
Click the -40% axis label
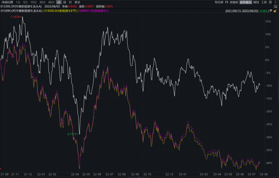point(269,163)
